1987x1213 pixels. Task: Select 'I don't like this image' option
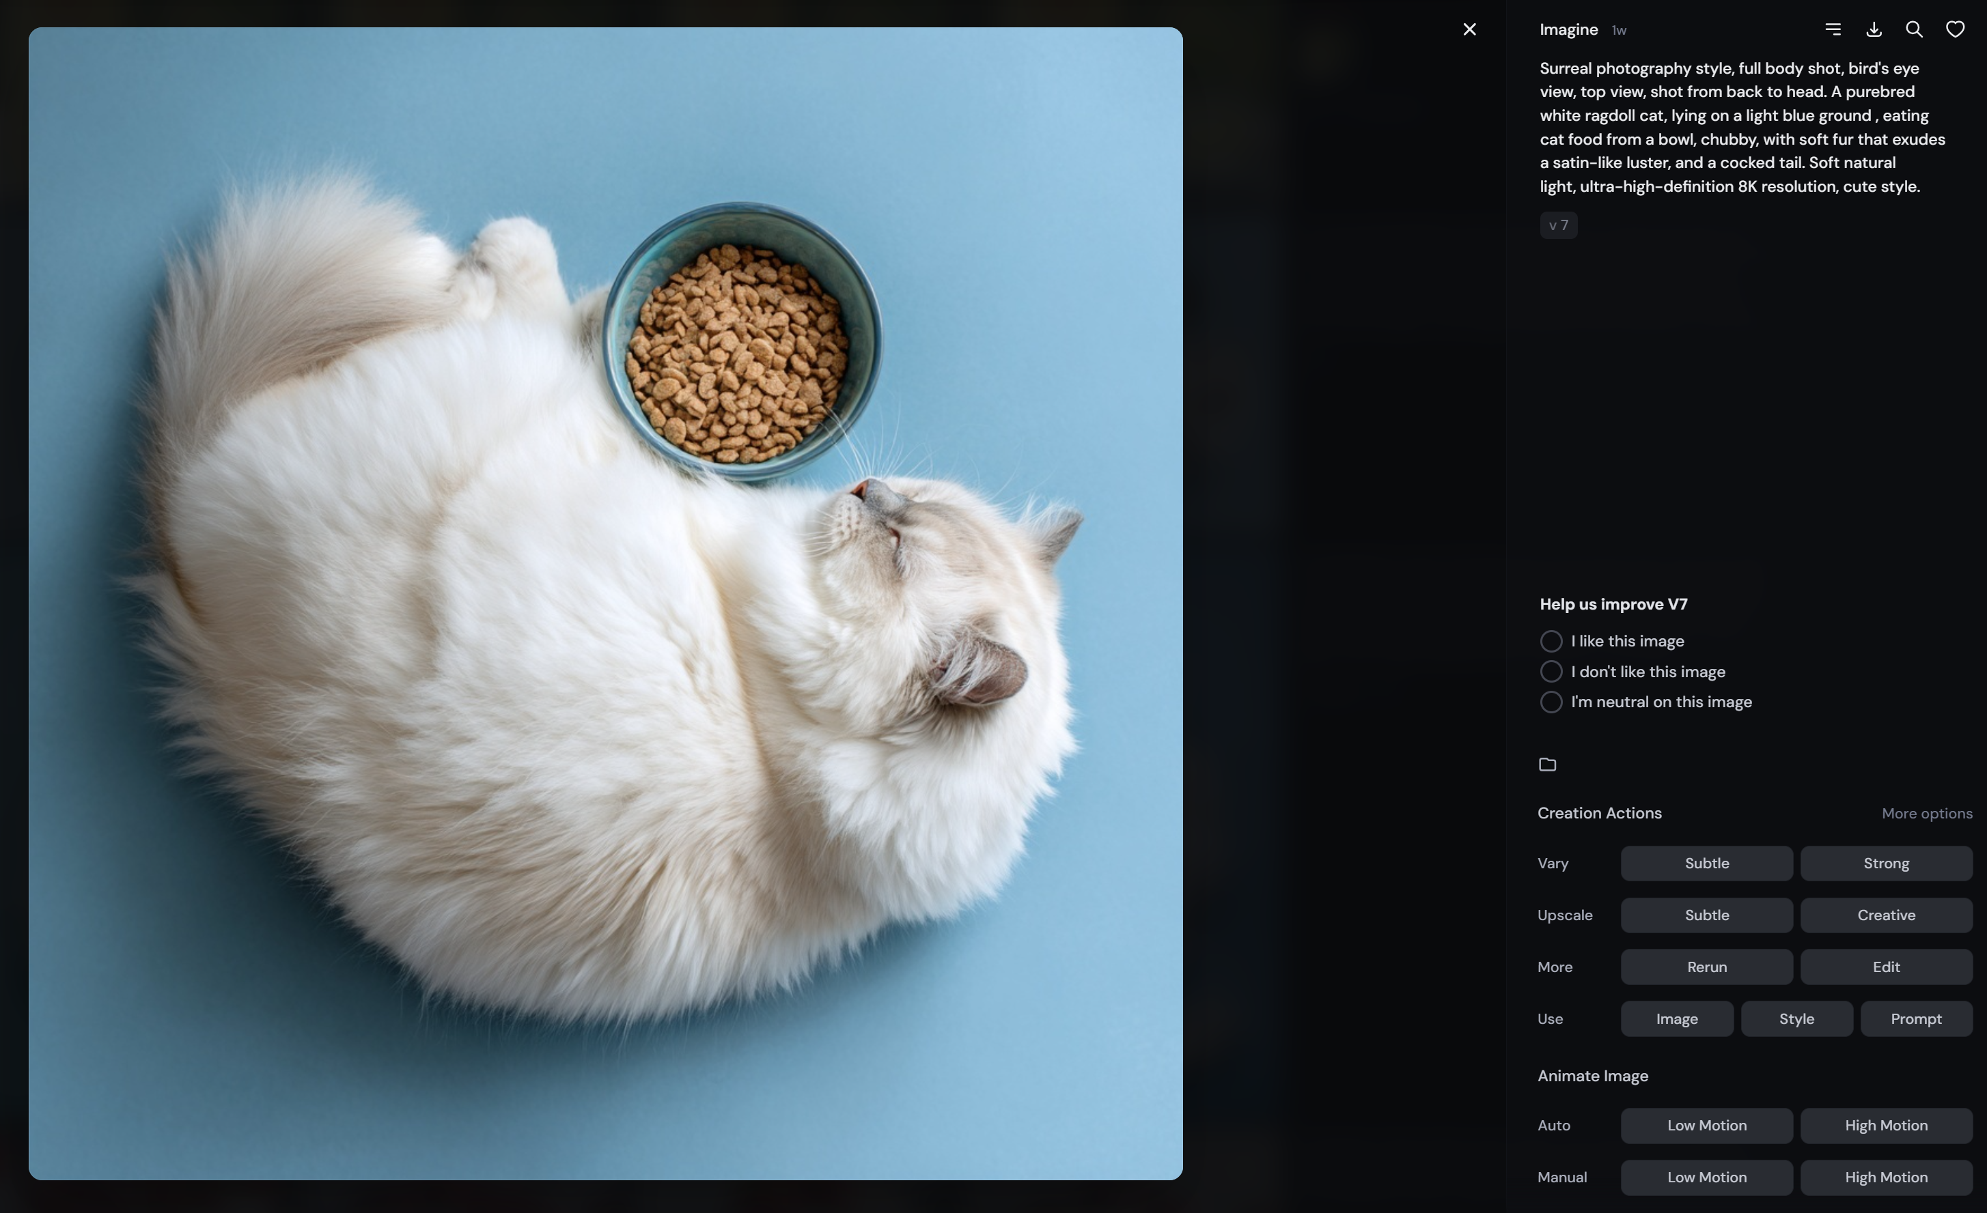pyautogui.click(x=1632, y=672)
